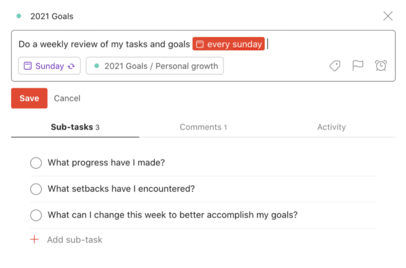Add a reminder with alarm clock icon

coord(381,66)
